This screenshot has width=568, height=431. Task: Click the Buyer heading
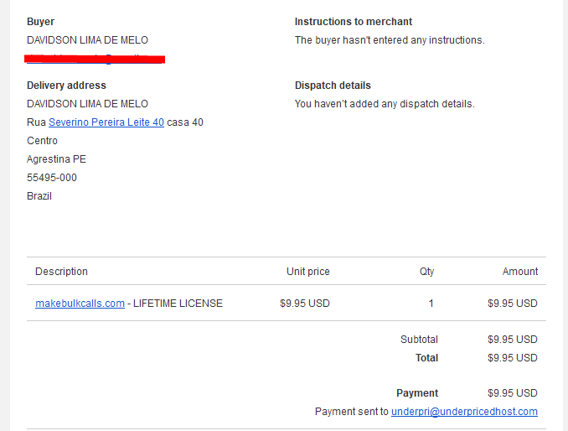(40, 22)
